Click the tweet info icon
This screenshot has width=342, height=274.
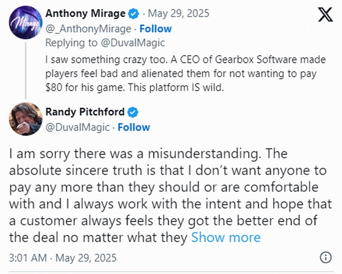coord(326,258)
